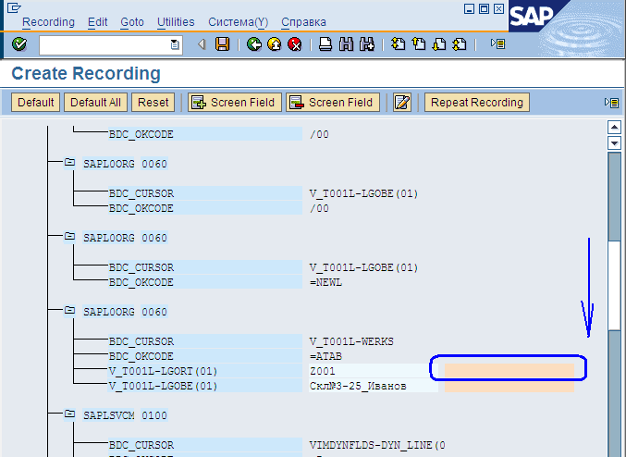Click the red Cancel icon
Screen dimensions: 626x457
[294, 43]
